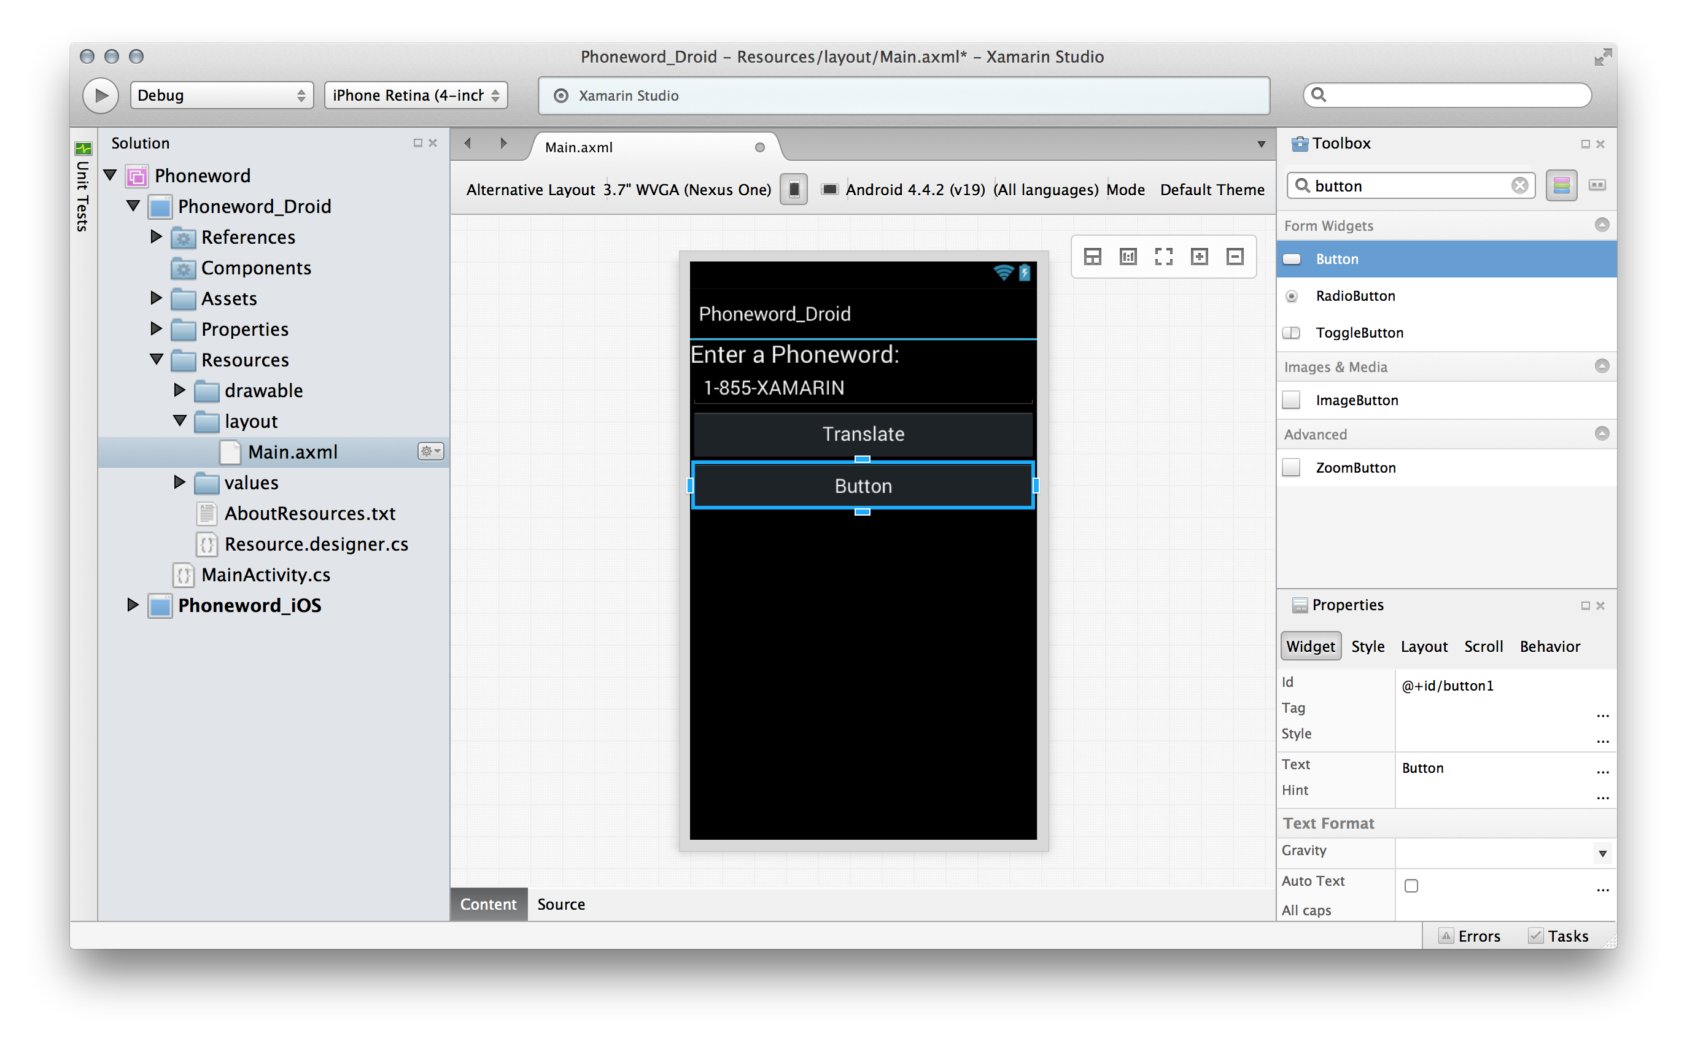Toggle the device orientation icon
The image size is (1687, 1046).
point(793,190)
